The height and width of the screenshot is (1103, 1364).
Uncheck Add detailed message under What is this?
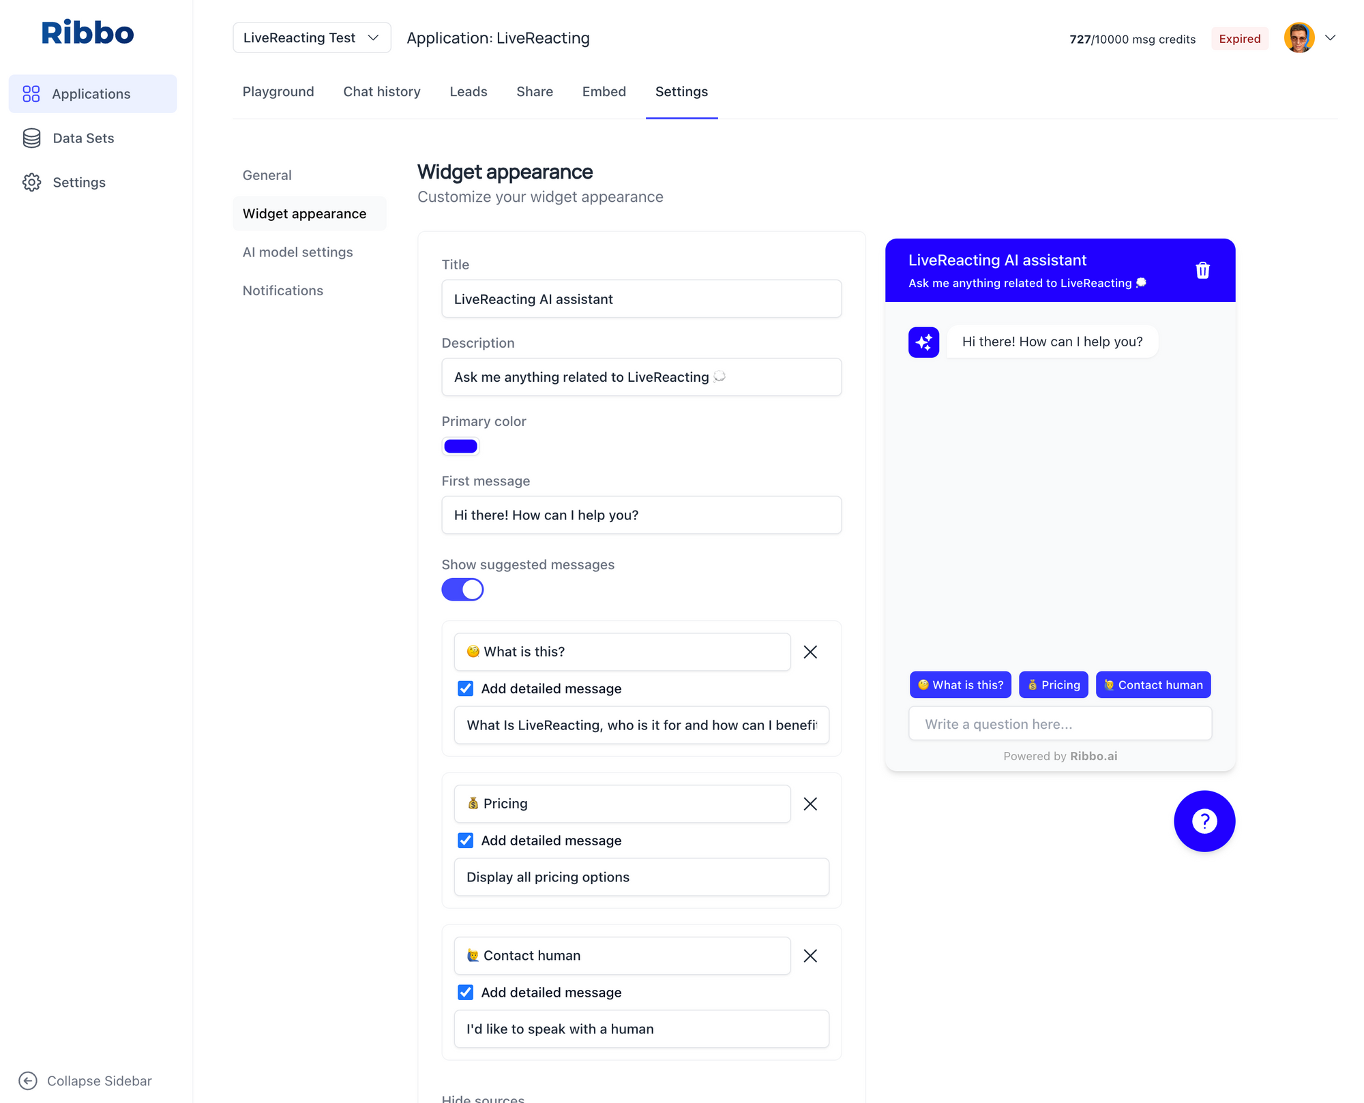pyautogui.click(x=465, y=689)
